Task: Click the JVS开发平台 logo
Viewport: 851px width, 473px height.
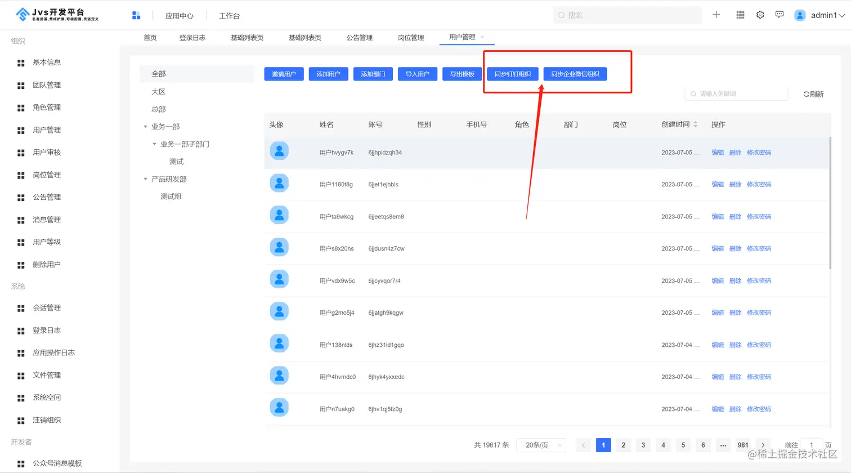Action: tap(57, 15)
